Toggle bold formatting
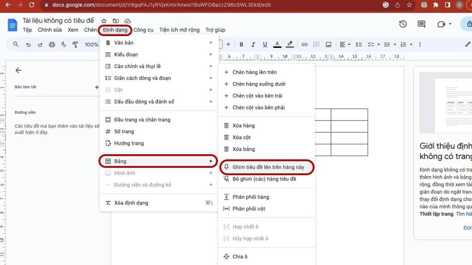Viewport: 472px width, 265px height. coord(241,44)
